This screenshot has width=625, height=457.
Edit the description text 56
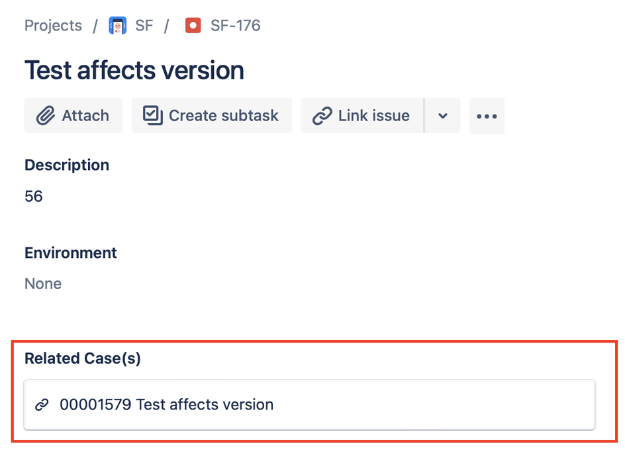pyautogui.click(x=34, y=196)
